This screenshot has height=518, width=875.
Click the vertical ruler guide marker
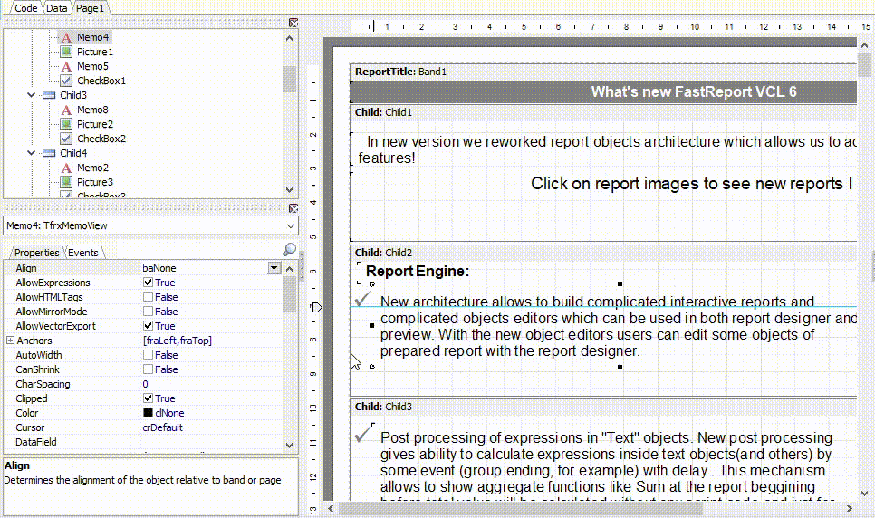pyautogui.click(x=316, y=307)
